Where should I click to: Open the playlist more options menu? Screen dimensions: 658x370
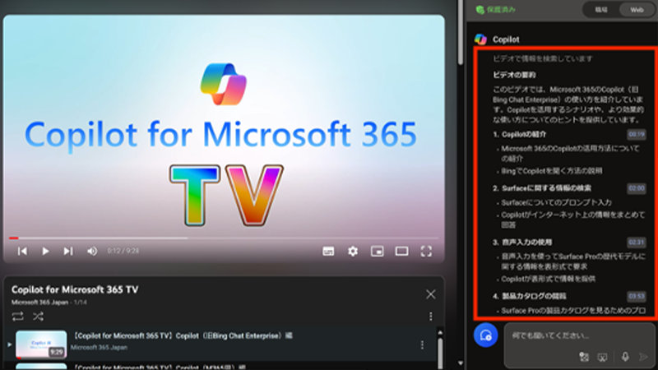[x=430, y=316]
